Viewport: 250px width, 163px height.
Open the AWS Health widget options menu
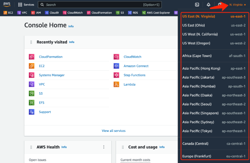(x=103, y=147)
